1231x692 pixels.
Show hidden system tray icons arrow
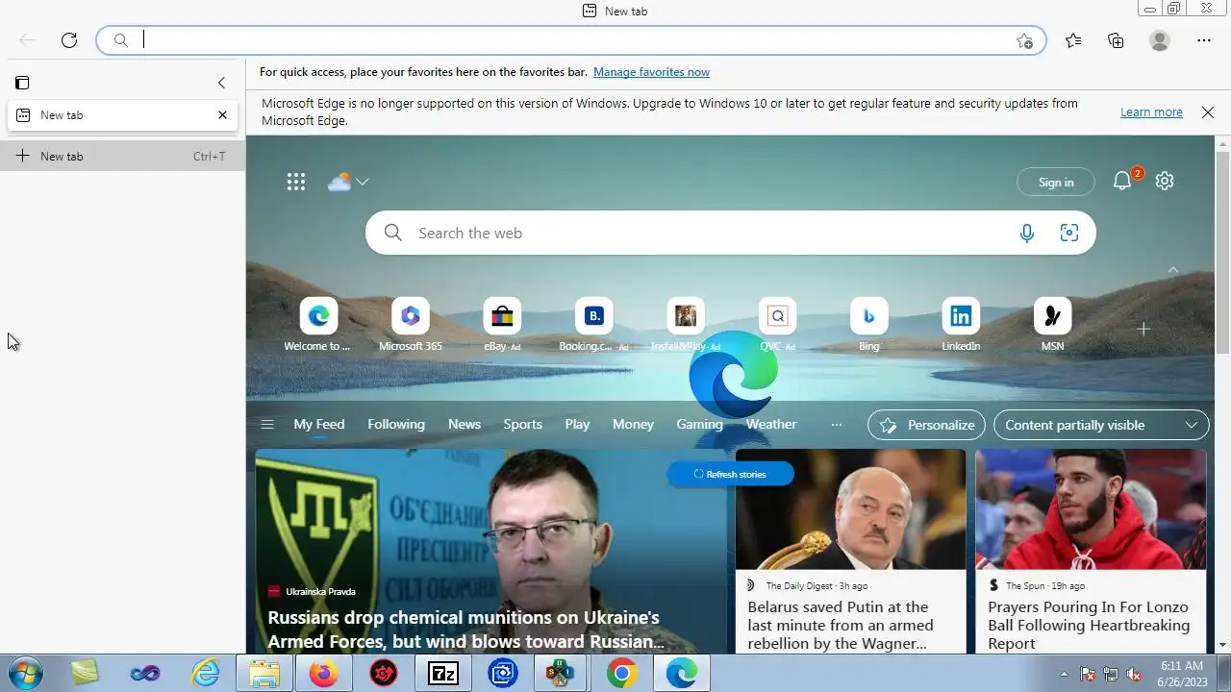(1064, 674)
